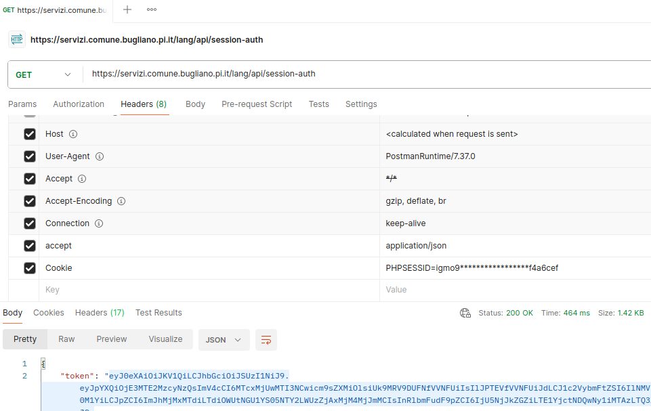The image size is (651, 411).
Task: Click the globe network icon near Status
Action: (x=465, y=313)
